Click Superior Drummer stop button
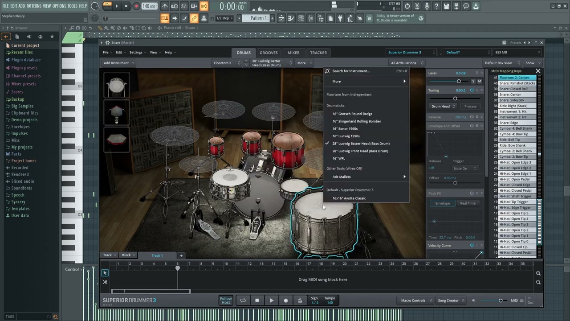570x321 pixels. pos(257,300)
